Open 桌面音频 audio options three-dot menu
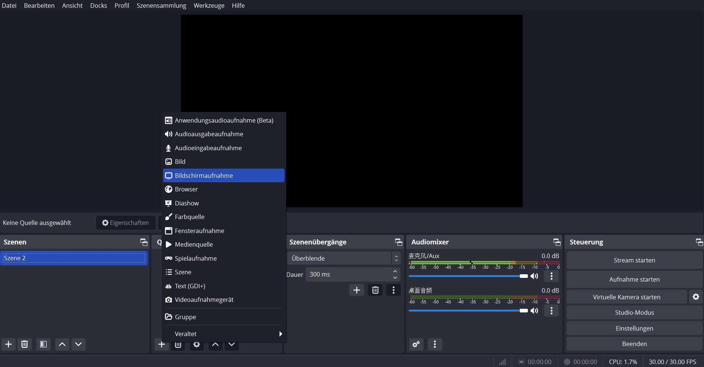 point(552,311)
